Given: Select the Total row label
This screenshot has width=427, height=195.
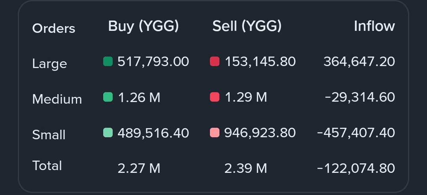Looking at the screenshot, I should (x=47, y=166).
